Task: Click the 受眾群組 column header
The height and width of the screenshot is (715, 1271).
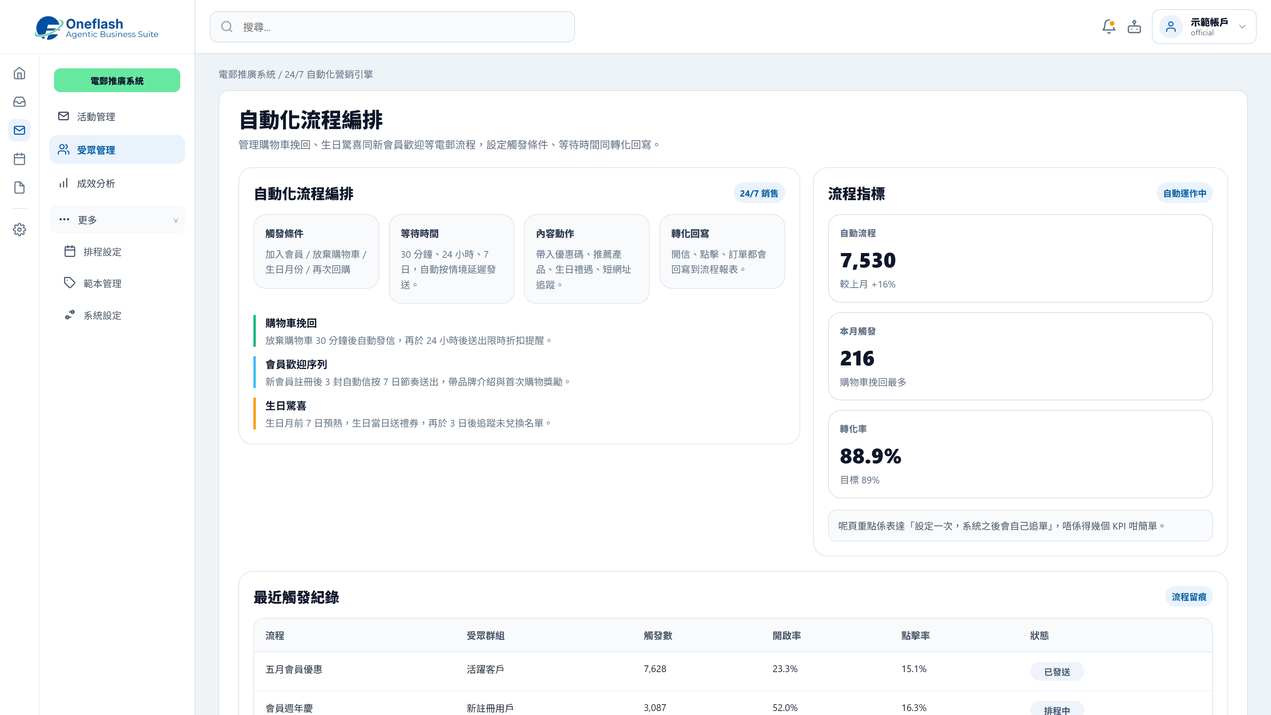Action: pos(485,636)
